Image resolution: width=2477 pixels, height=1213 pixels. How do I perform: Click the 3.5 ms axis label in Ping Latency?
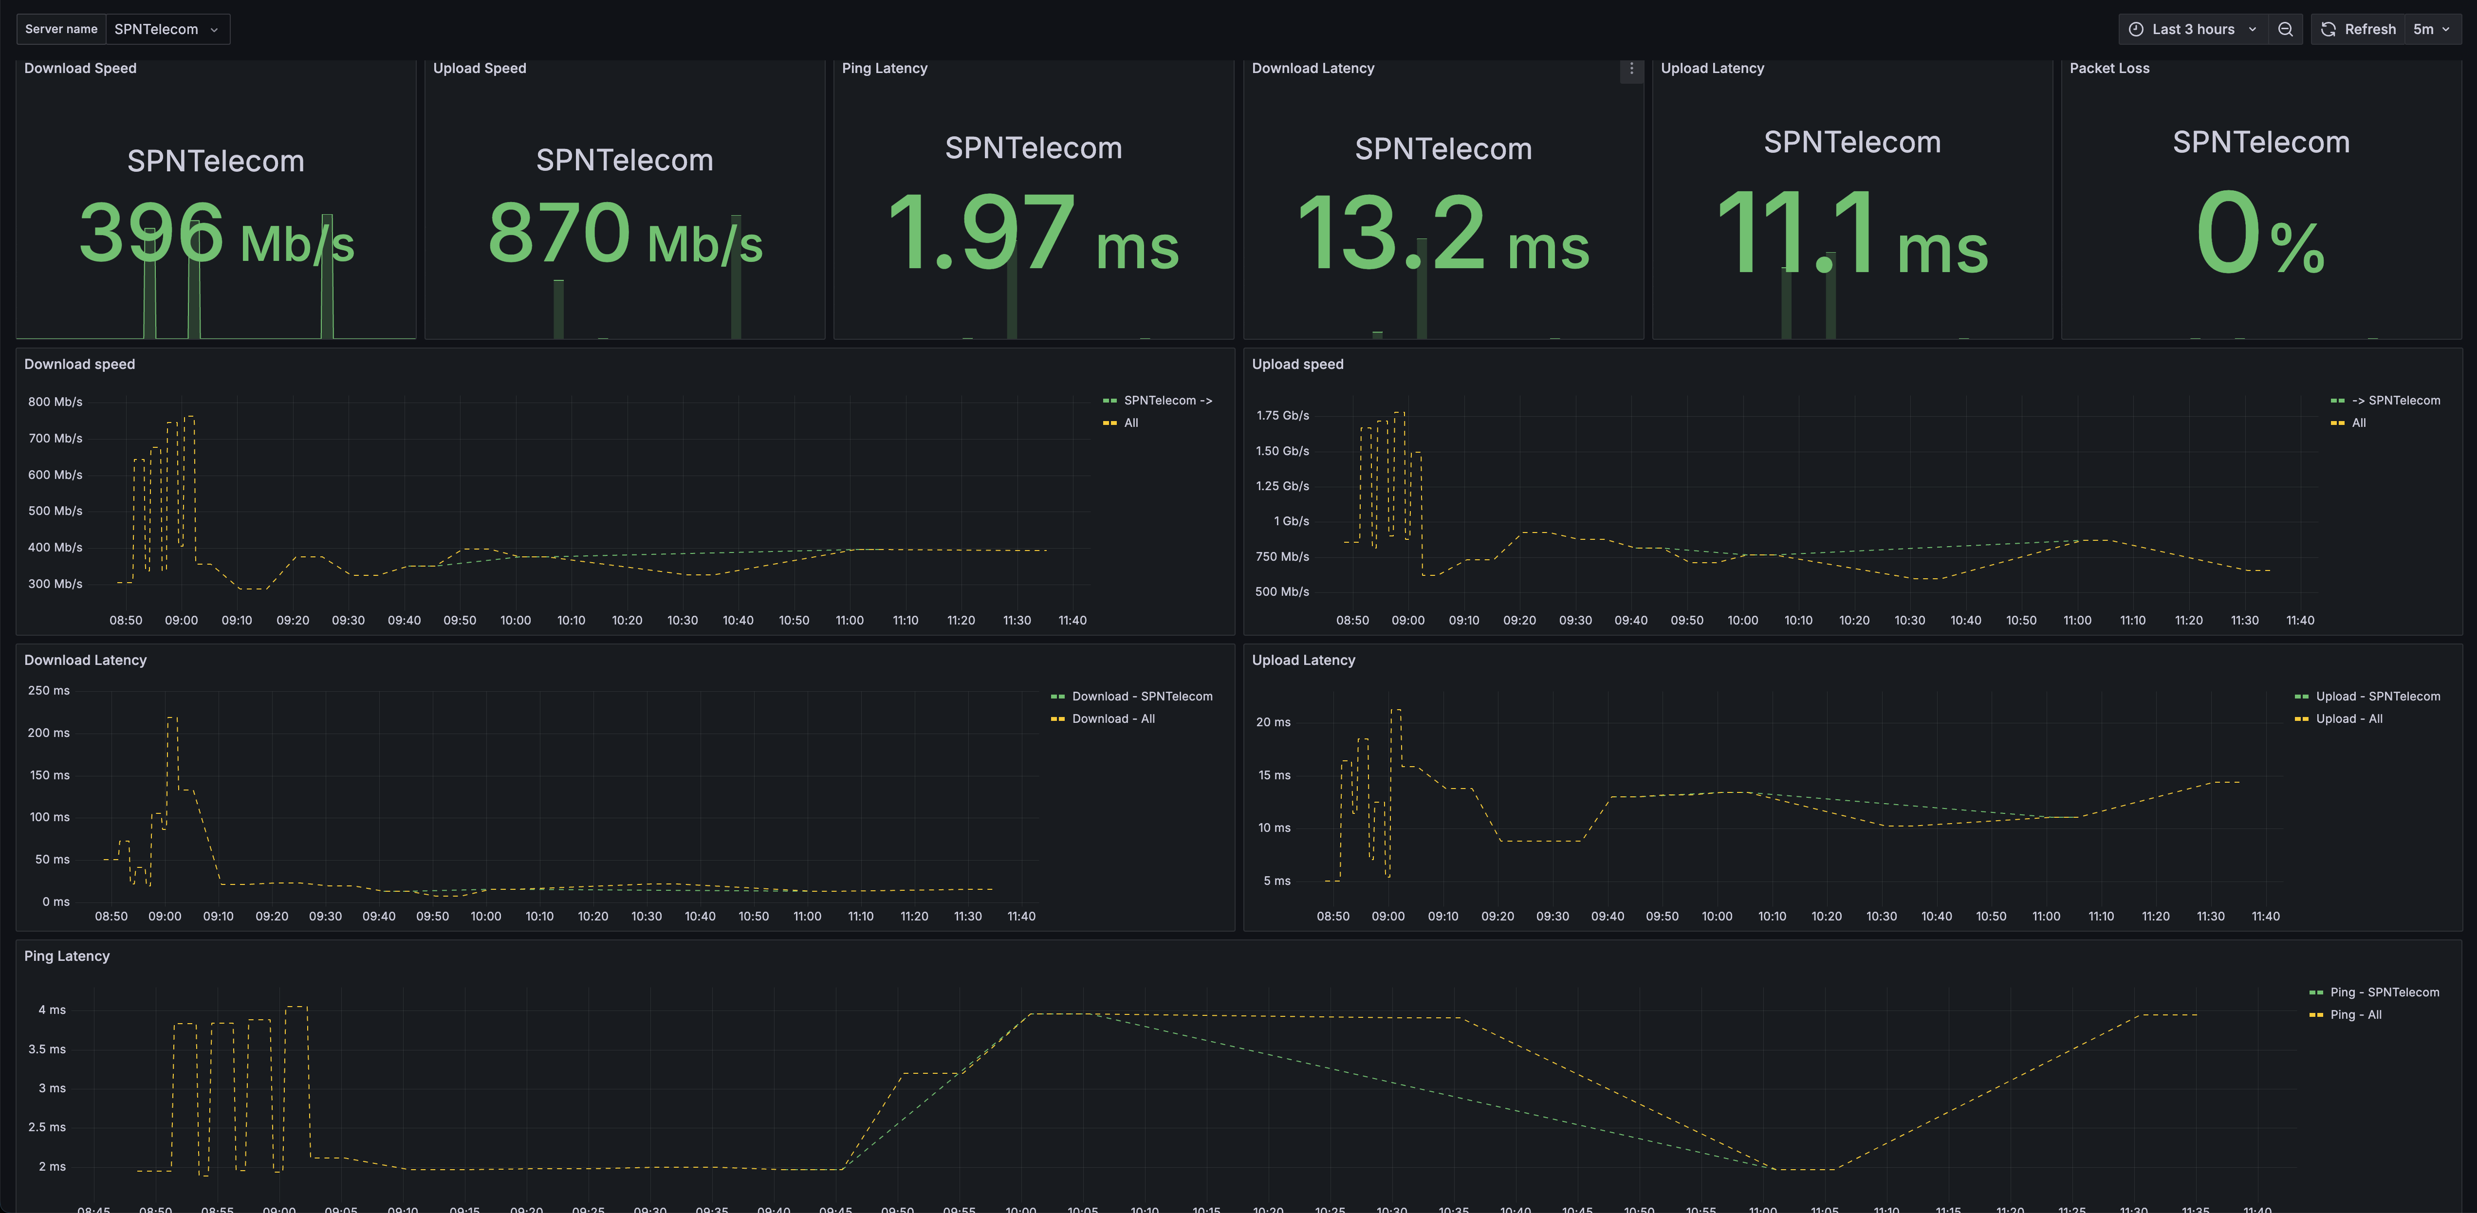coord(47,1049)
